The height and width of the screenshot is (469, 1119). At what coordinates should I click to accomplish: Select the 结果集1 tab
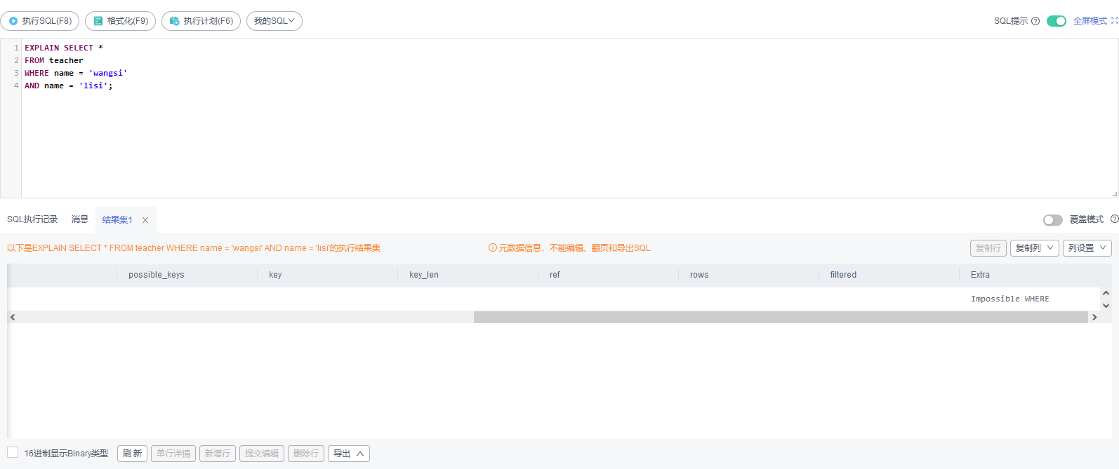point(117,220)
